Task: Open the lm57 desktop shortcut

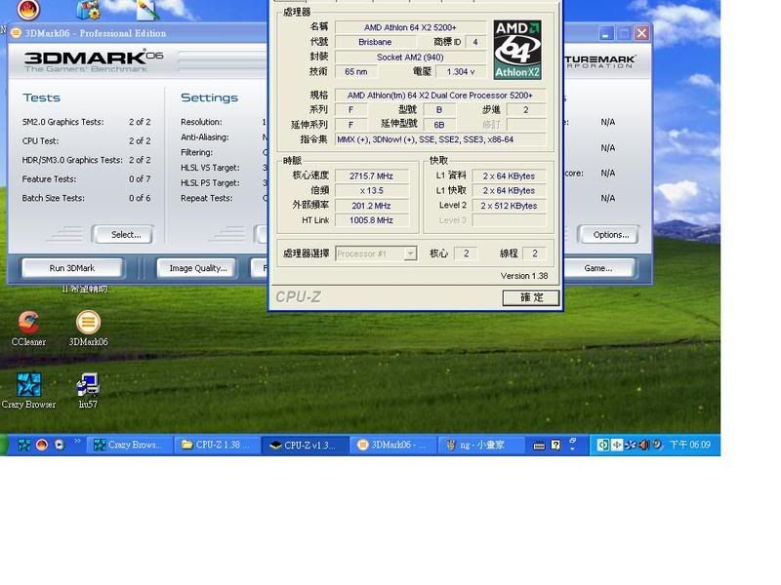Action: pyautogui.click(x=88, y=385)
